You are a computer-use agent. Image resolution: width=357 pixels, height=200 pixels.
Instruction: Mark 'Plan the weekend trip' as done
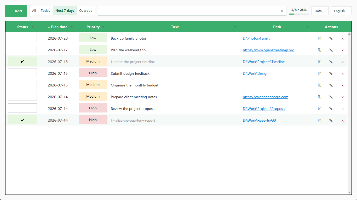point(22,49)
